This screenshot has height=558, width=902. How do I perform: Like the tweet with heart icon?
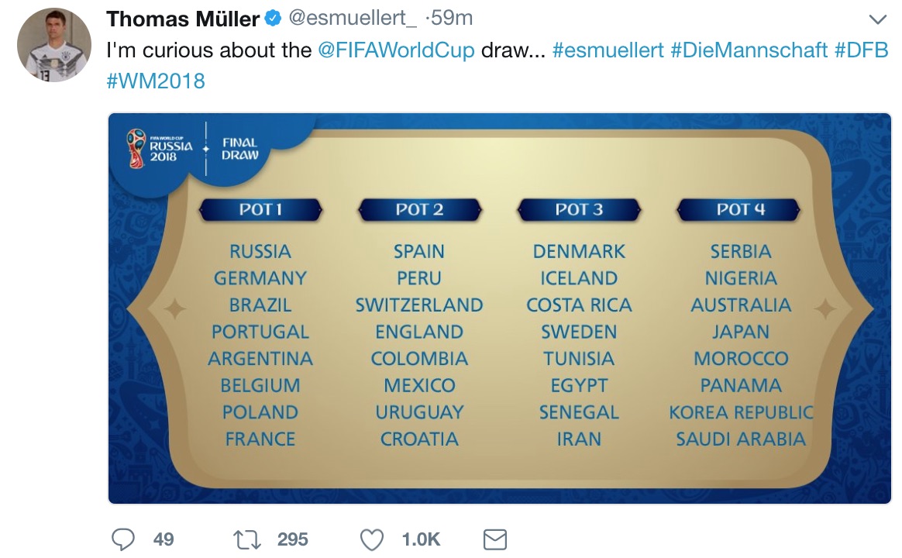(372, 539)
